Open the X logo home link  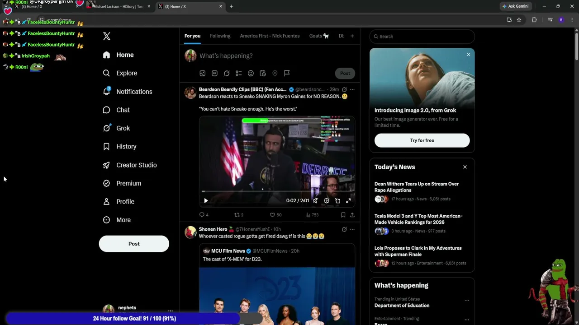point(107,37)
